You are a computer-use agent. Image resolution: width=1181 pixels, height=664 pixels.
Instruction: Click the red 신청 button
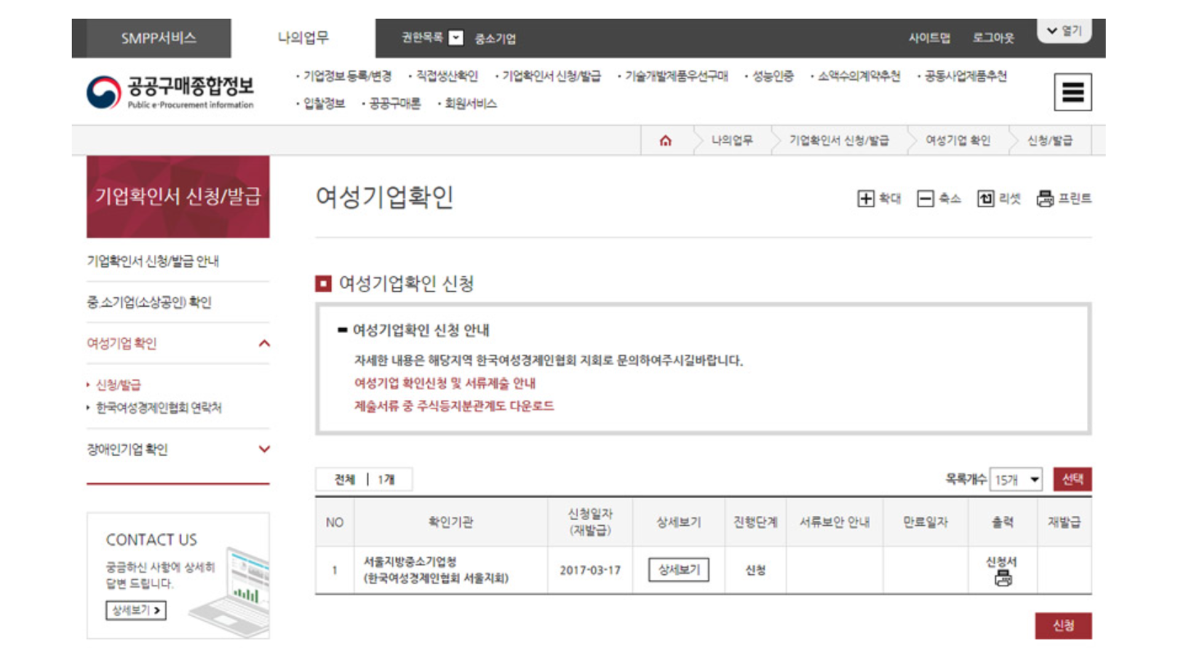[1063, 626]
